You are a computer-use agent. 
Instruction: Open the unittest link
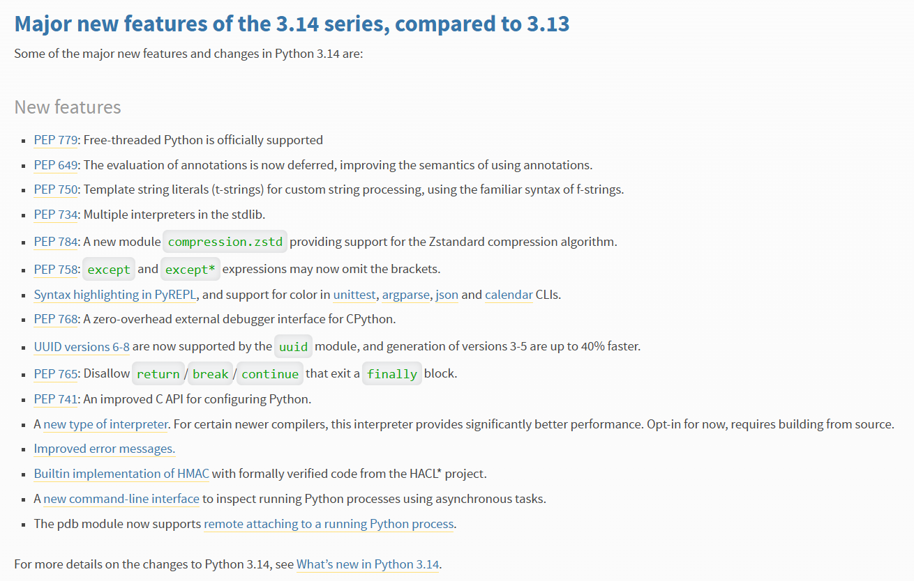tap(355, 295)
